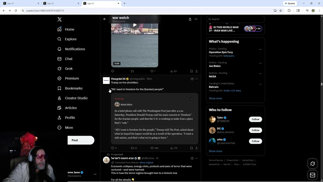Switch to the first List / X tab
This screenshot has width=323, height=182.
coord(21,4)
